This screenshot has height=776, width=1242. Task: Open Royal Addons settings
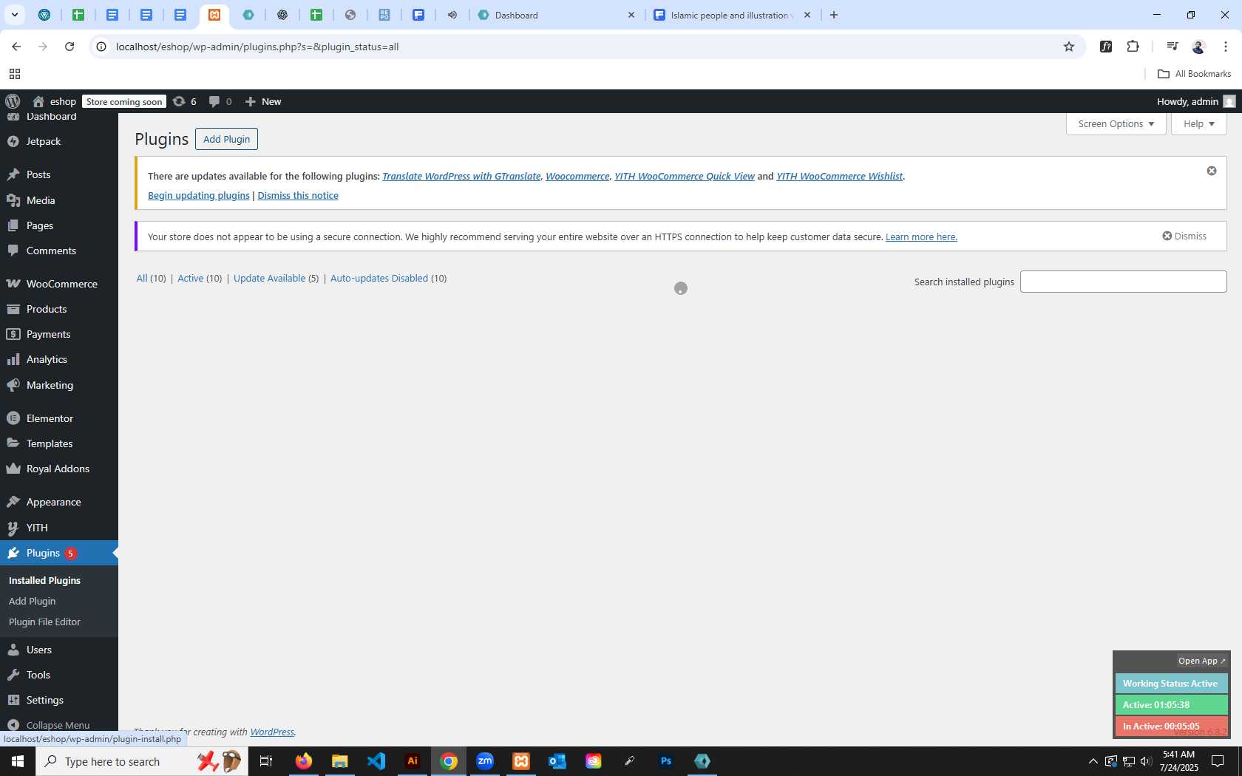(x=59, y=469)
